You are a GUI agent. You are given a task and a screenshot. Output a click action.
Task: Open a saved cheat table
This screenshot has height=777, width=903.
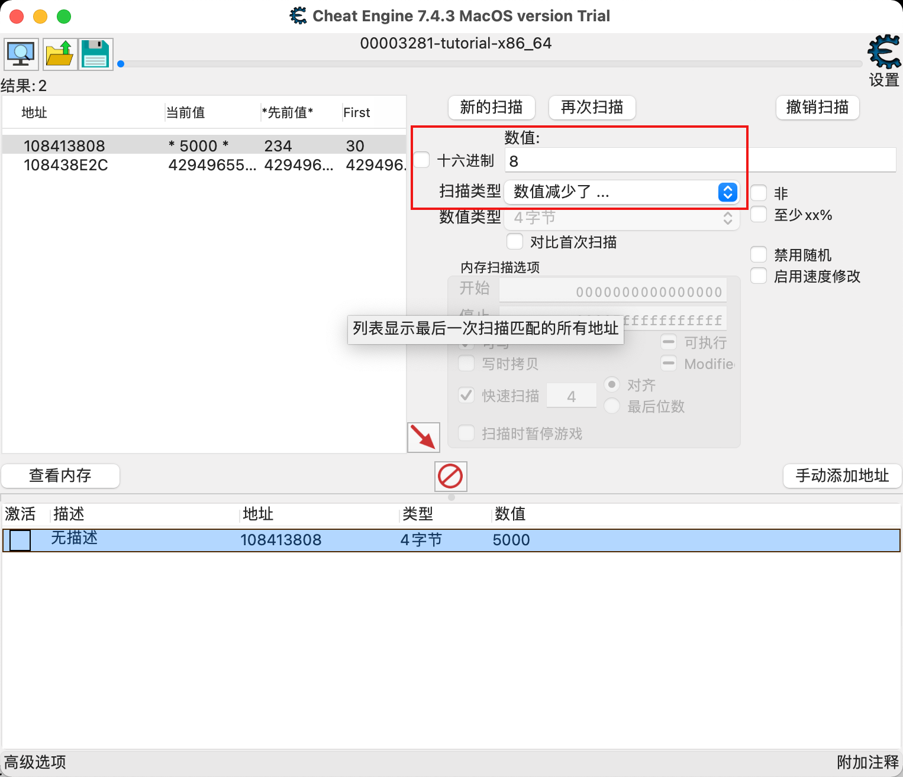point(59,54)
